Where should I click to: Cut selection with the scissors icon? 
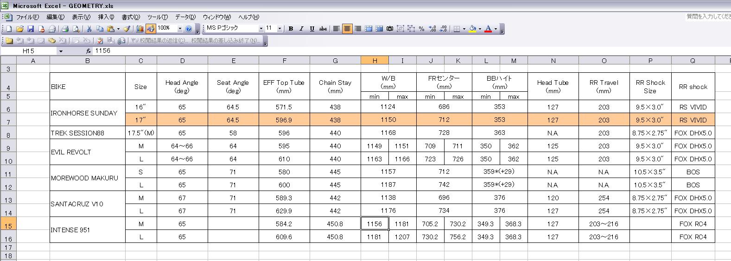89,29
